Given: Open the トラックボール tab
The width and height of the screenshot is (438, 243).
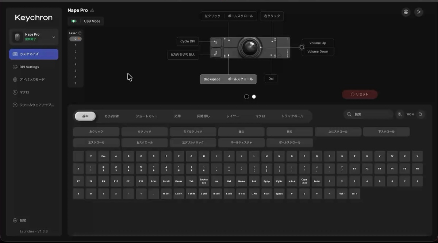Looking at the screenshot, I should click(292, 116).
